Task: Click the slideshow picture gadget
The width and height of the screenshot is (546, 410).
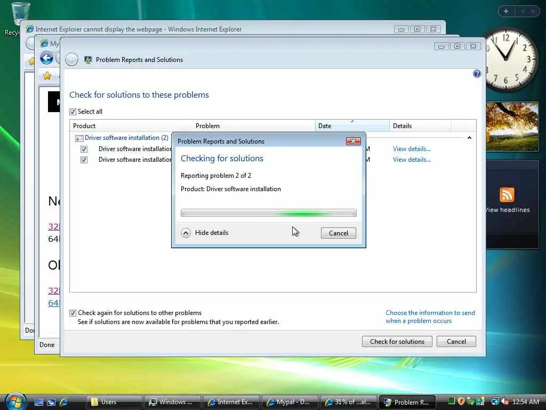Action: [x=512, y=127]
